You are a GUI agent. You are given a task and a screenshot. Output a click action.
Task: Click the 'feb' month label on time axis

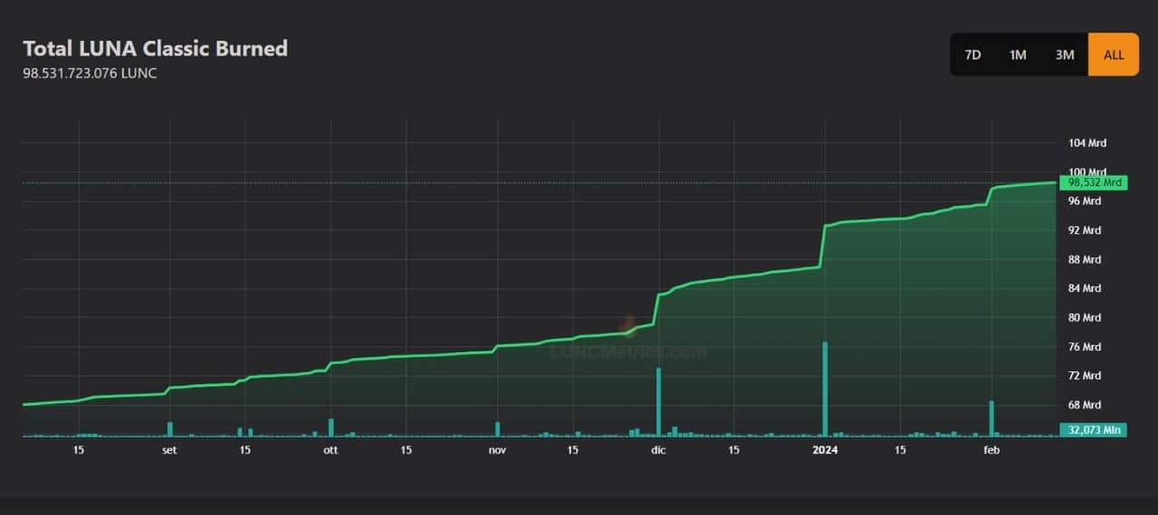[992, 449]
